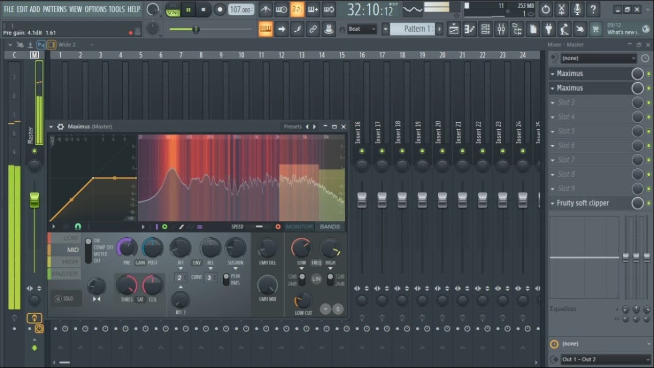Stop playback with the stop button
The height and width of the screenshot is (368, 654).
(203, 9)
